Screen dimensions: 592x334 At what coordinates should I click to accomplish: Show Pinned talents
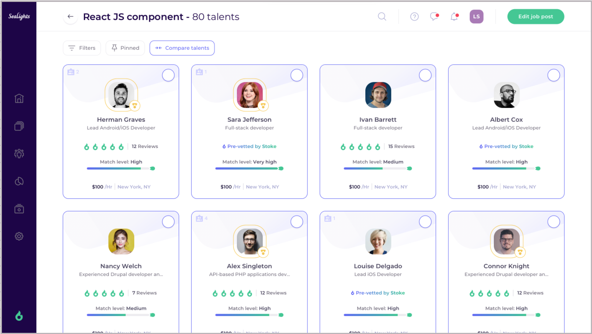(125, 48)
